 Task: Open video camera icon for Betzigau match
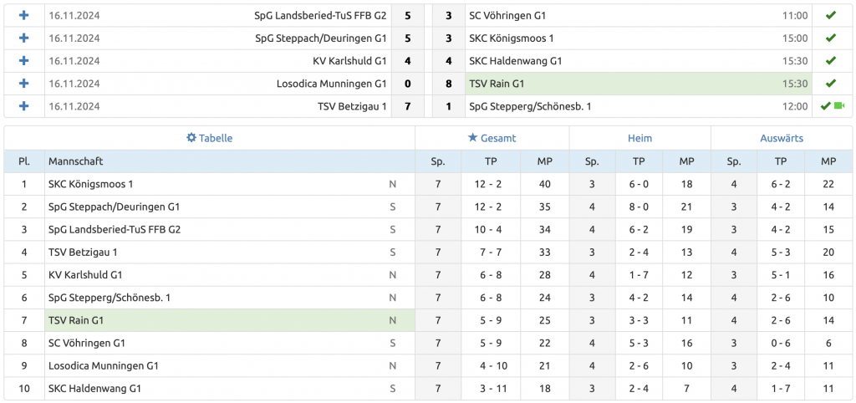(839, 105)
